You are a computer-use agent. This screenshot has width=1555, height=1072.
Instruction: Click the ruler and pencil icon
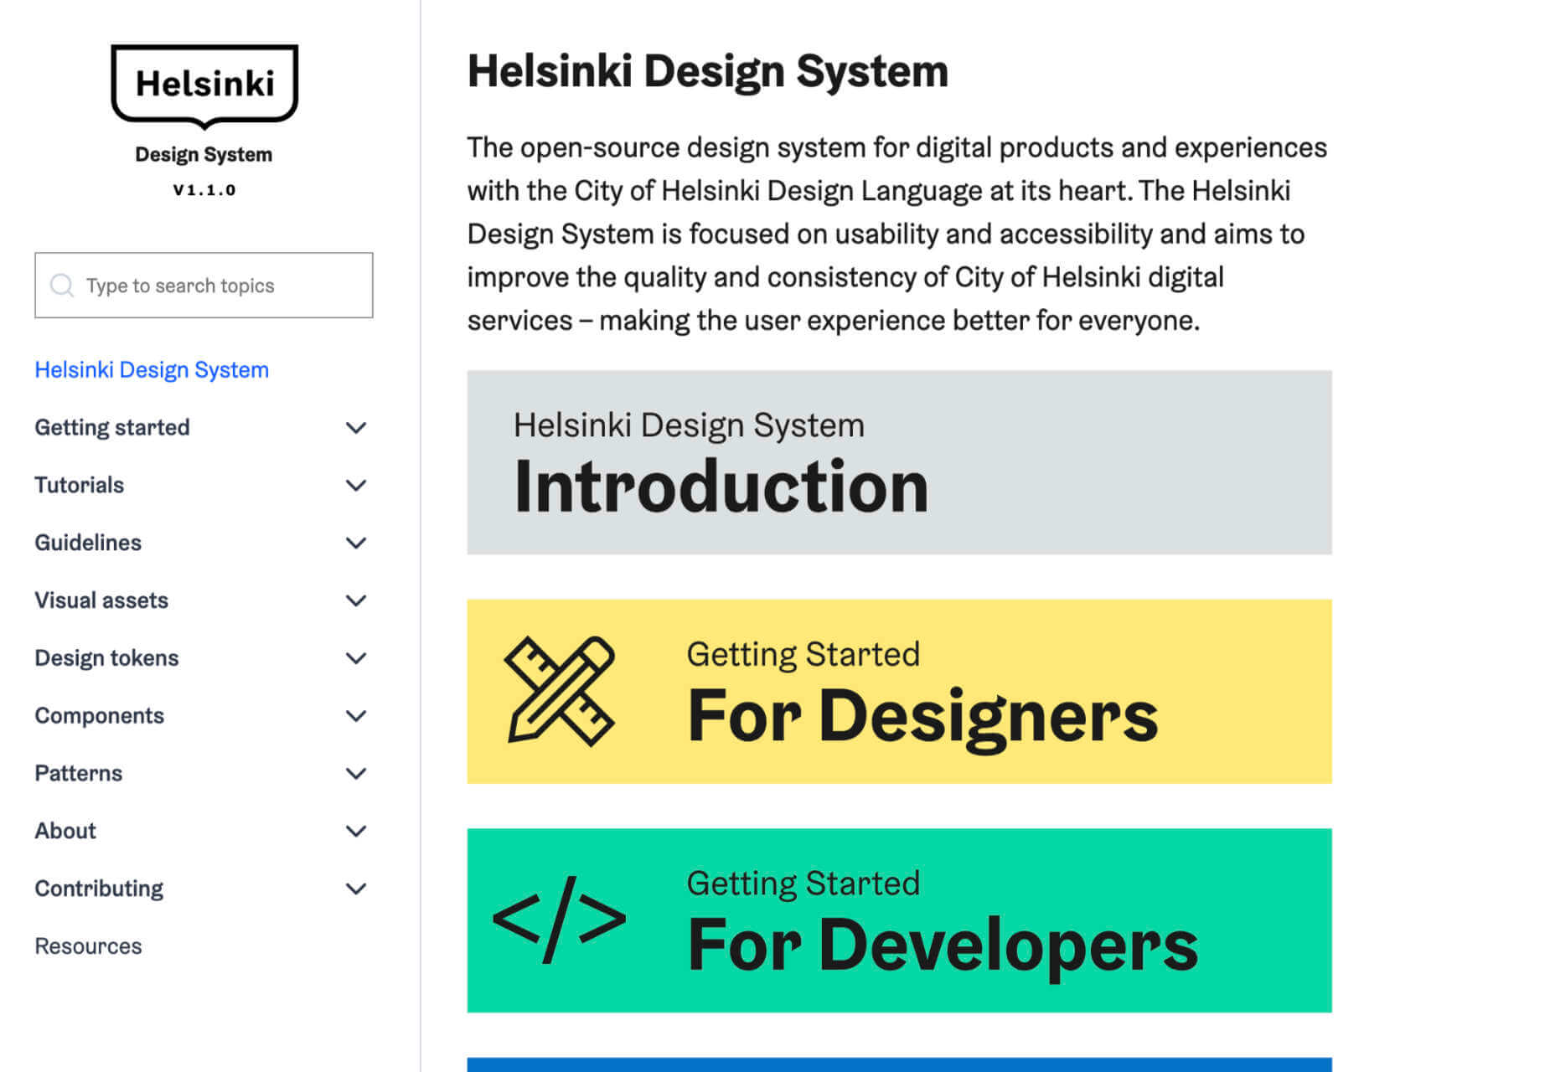560,691
